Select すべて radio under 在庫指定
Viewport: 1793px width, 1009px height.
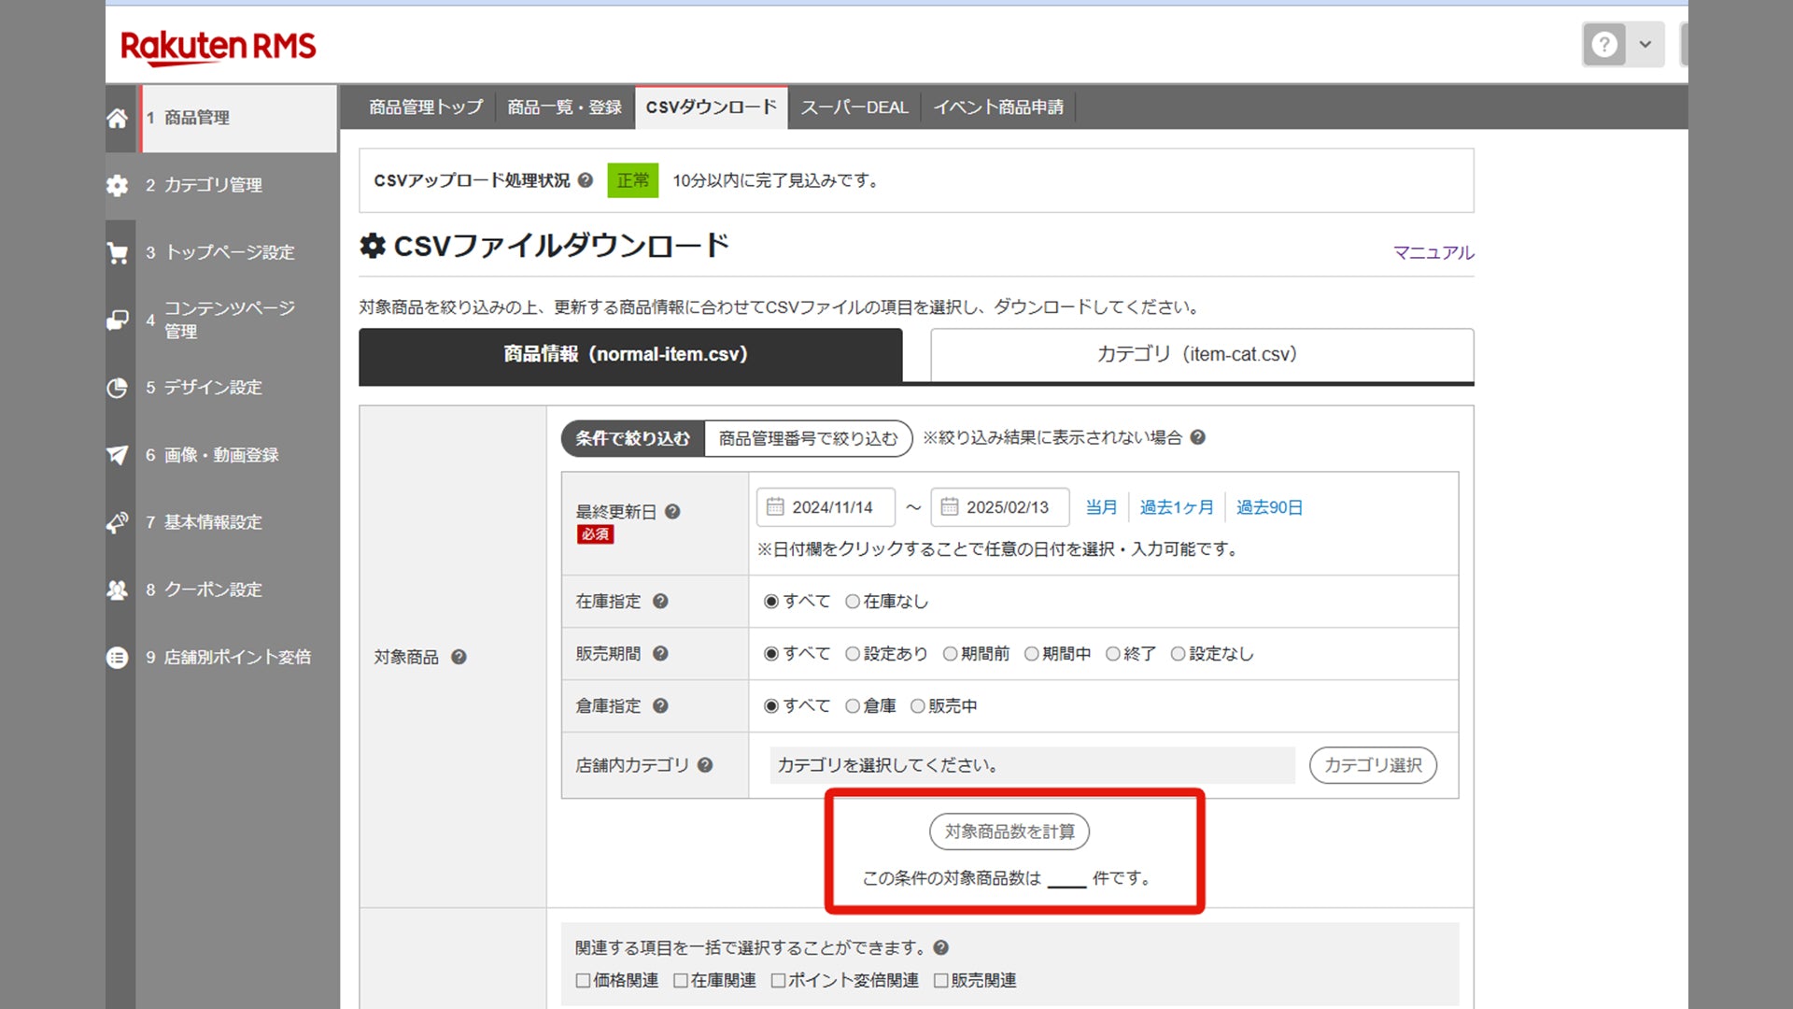click(771, 602)
